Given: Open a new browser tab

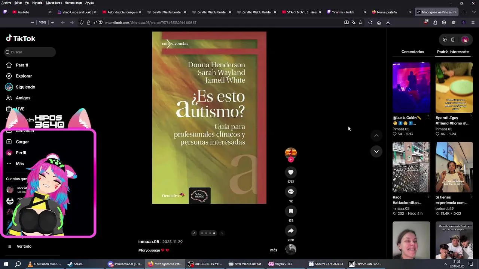Looking at the screenshot, I should (x=464, y=12).
